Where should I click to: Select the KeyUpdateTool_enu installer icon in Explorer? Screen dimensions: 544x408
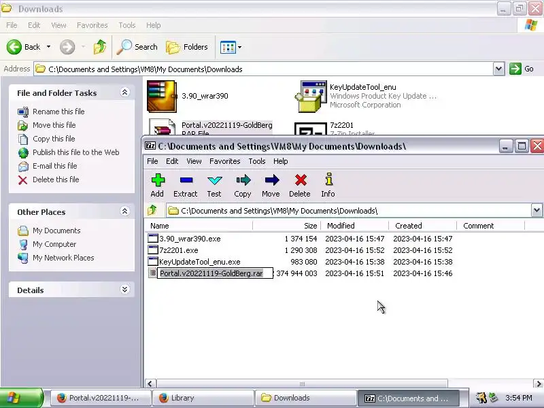pyautogui.click(x=311, y=96)
